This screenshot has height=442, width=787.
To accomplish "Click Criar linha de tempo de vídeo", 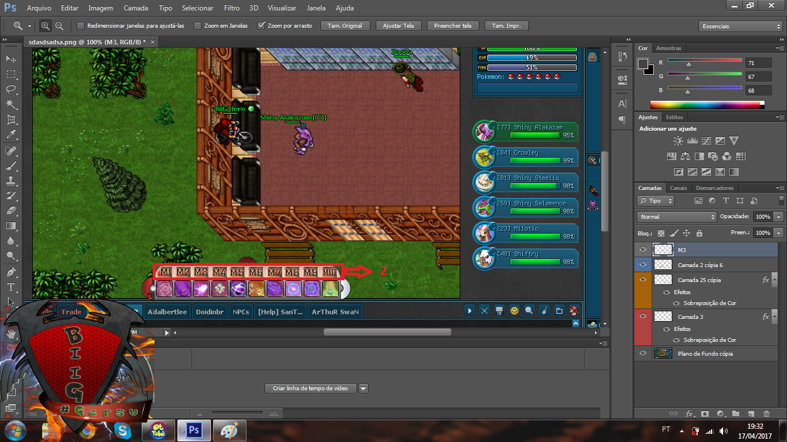I will point(311,388).
